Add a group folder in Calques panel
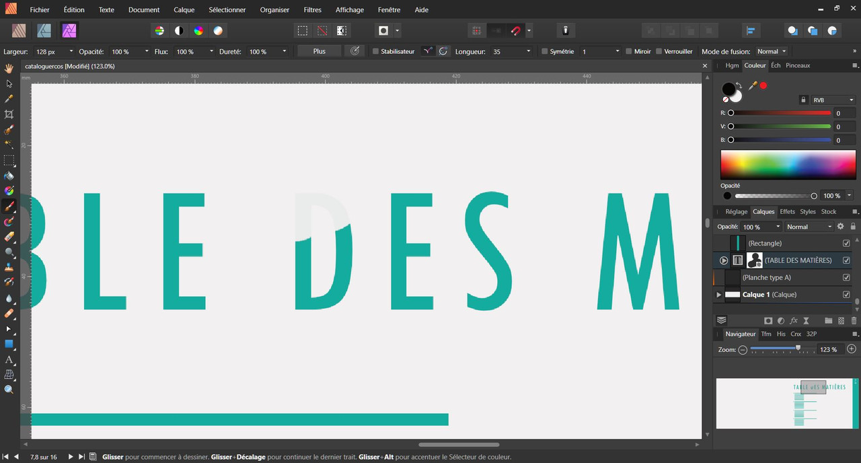Screen dimensions: 861x463 click(829, 321)
